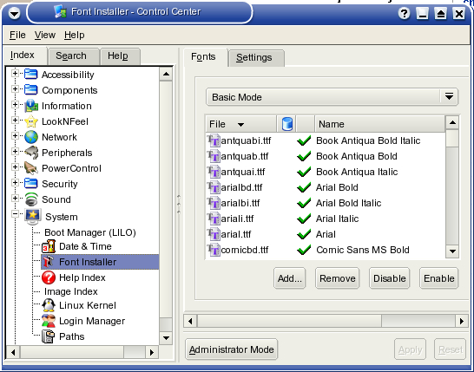Expand the Information tree node
This screenshot has height=372, width=474.
15,104
